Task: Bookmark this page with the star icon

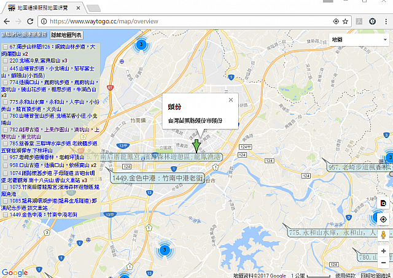Action: (345, 21)
